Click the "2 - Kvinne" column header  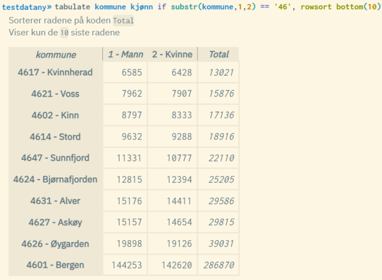click(172, 55)
